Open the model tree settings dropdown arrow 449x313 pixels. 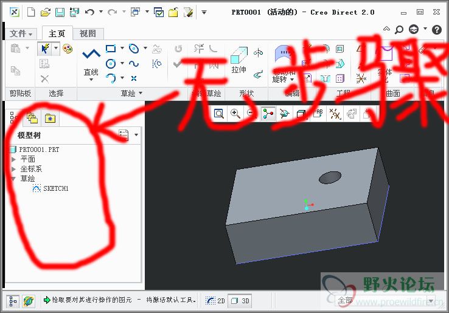coord(136,135)
